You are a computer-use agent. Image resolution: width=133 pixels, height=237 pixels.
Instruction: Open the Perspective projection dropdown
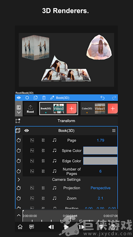(100, 188)
